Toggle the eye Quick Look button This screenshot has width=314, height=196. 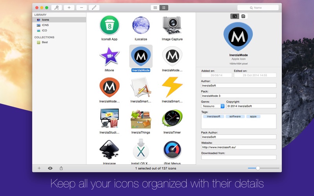(50, 168)
